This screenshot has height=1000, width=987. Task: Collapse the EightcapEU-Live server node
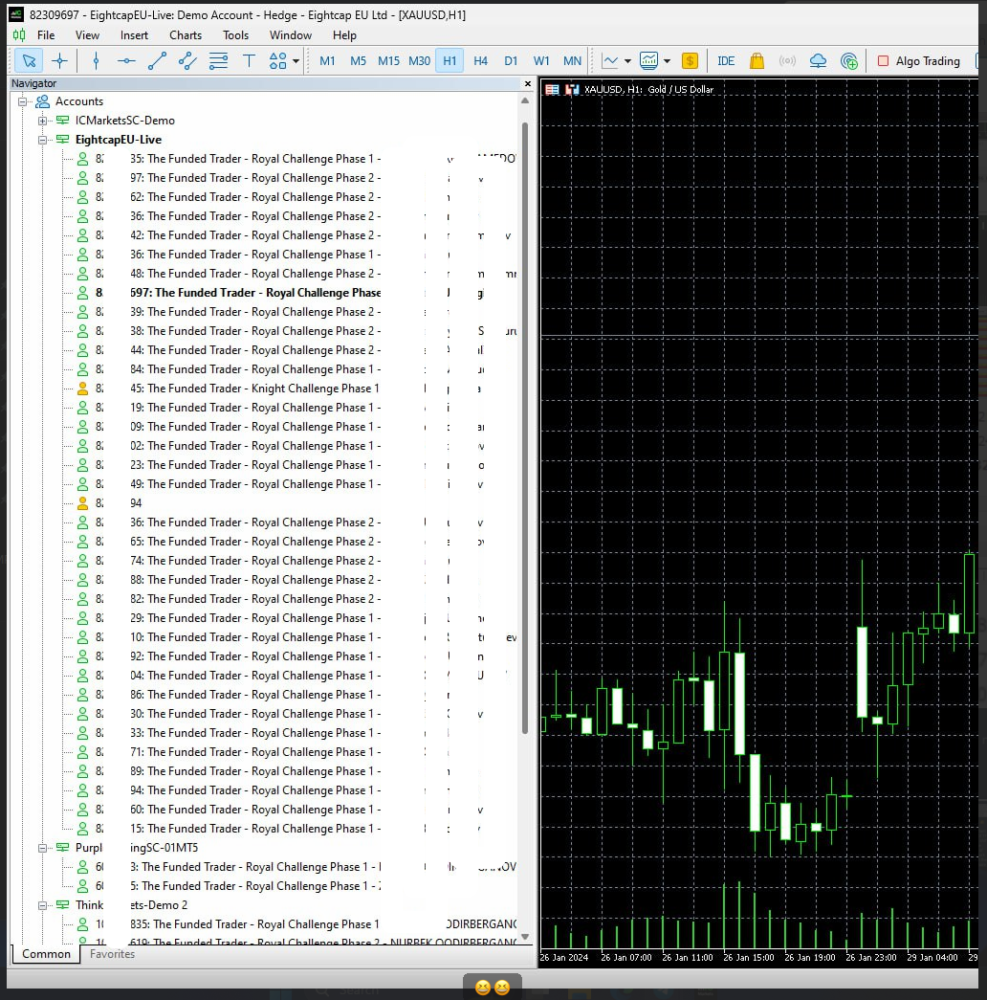click(x=42, y=140)
